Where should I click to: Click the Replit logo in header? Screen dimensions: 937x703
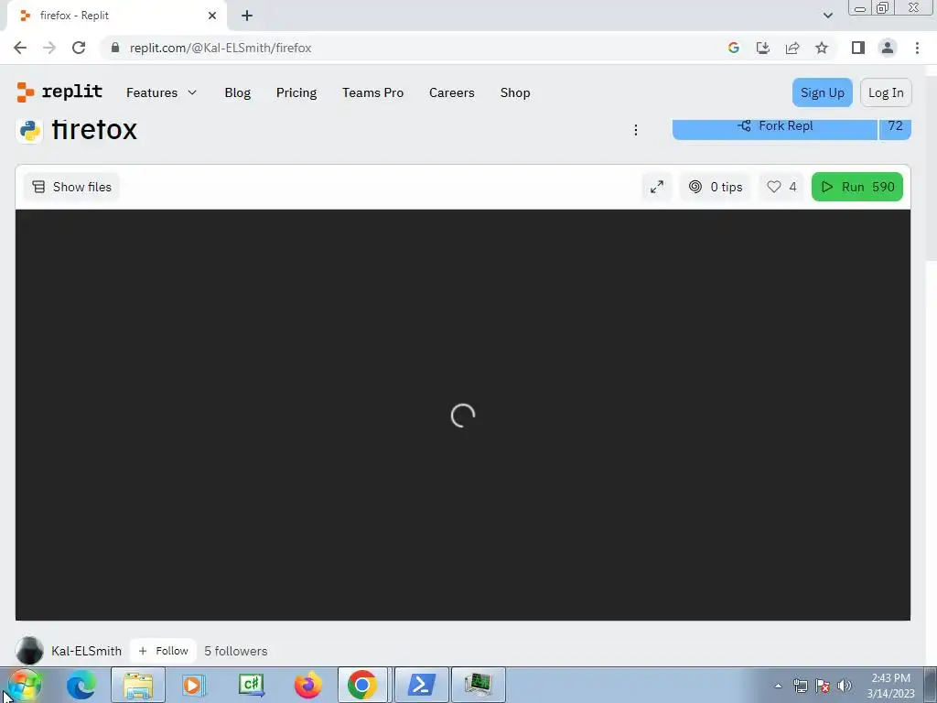pos(59,92)
